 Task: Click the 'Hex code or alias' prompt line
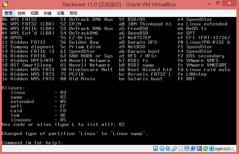pyautogui.click(x=63, y=124)
